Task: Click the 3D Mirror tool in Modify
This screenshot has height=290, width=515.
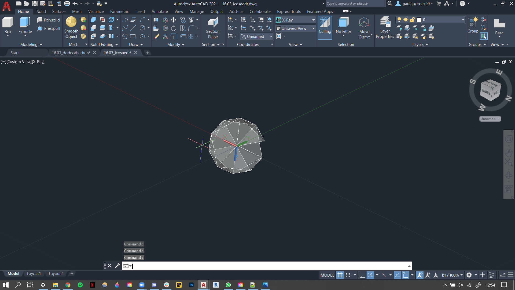Action: (x=156, y=20)
